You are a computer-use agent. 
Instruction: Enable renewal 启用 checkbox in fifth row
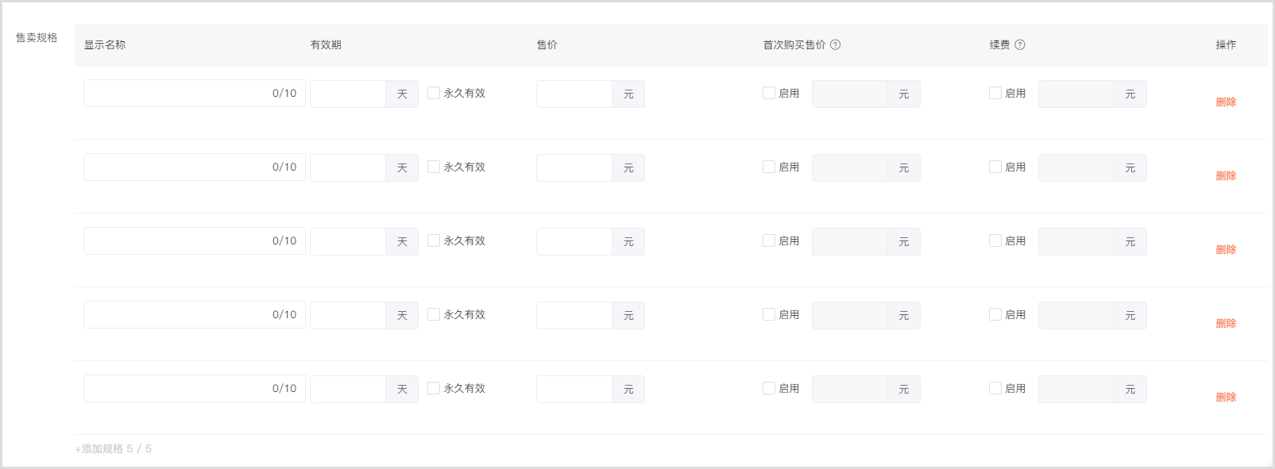pyautogui.click(x=995, y=388)
